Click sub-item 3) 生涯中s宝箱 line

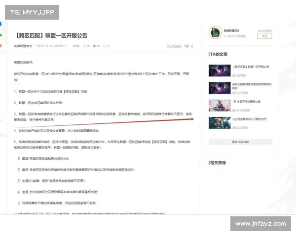click(x=51, y=181)
